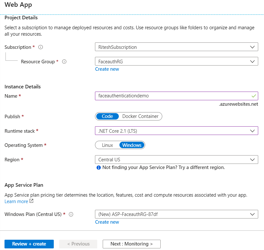Open the Windows Plan dropdown

(x=176, y=214)
